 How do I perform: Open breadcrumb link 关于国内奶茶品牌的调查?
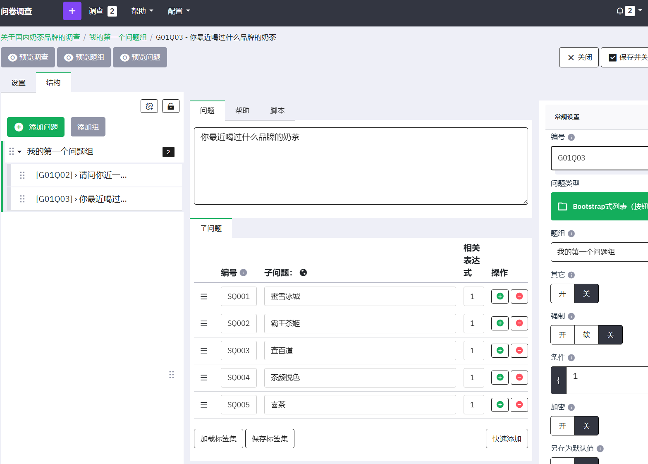41,38
